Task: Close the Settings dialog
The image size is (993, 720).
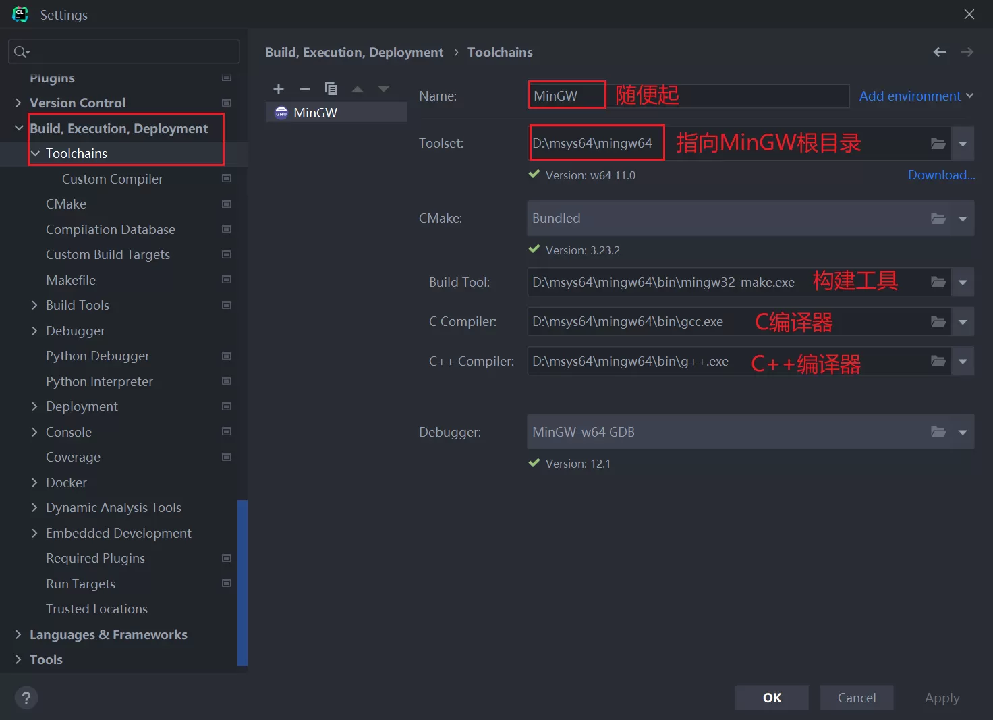Action: click(x=969, y=14)
